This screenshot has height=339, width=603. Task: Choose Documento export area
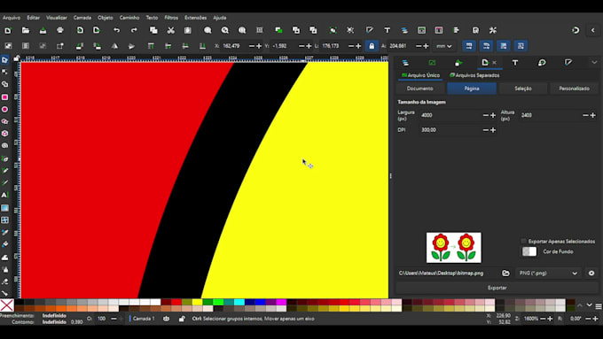pyautogui.click(x=420, y=89)
